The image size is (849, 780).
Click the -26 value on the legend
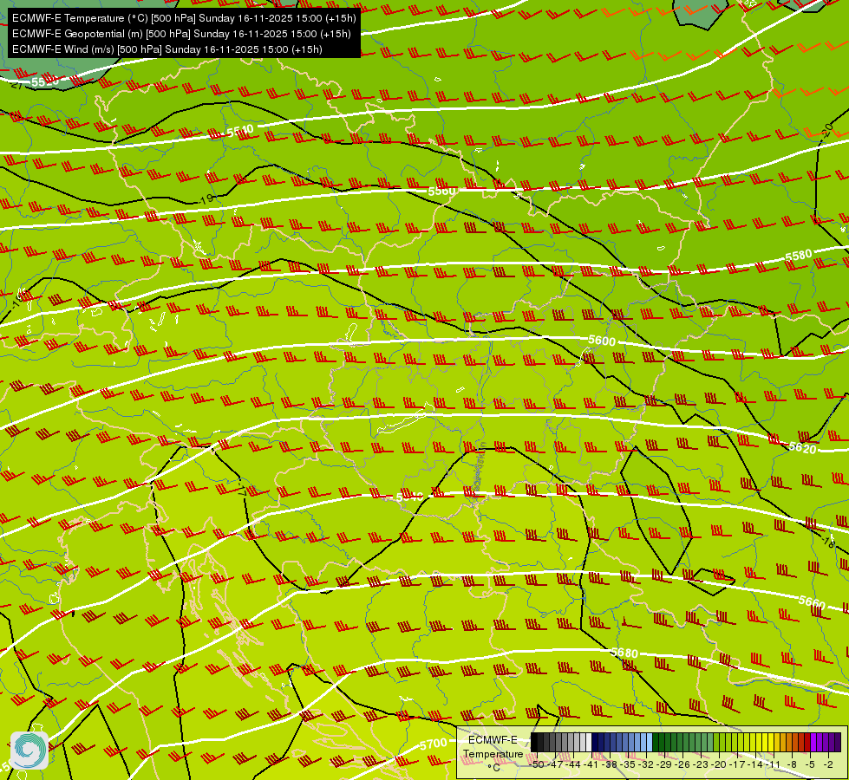[x=682, y=764]
